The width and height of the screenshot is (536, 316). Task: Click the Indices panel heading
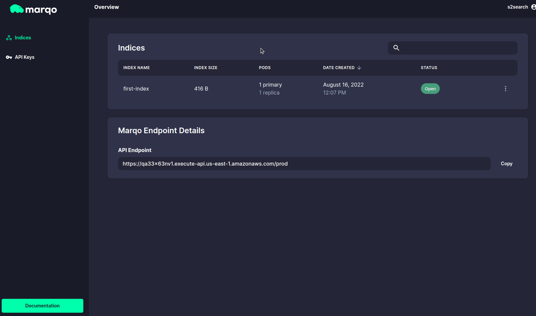pos(131,48)
